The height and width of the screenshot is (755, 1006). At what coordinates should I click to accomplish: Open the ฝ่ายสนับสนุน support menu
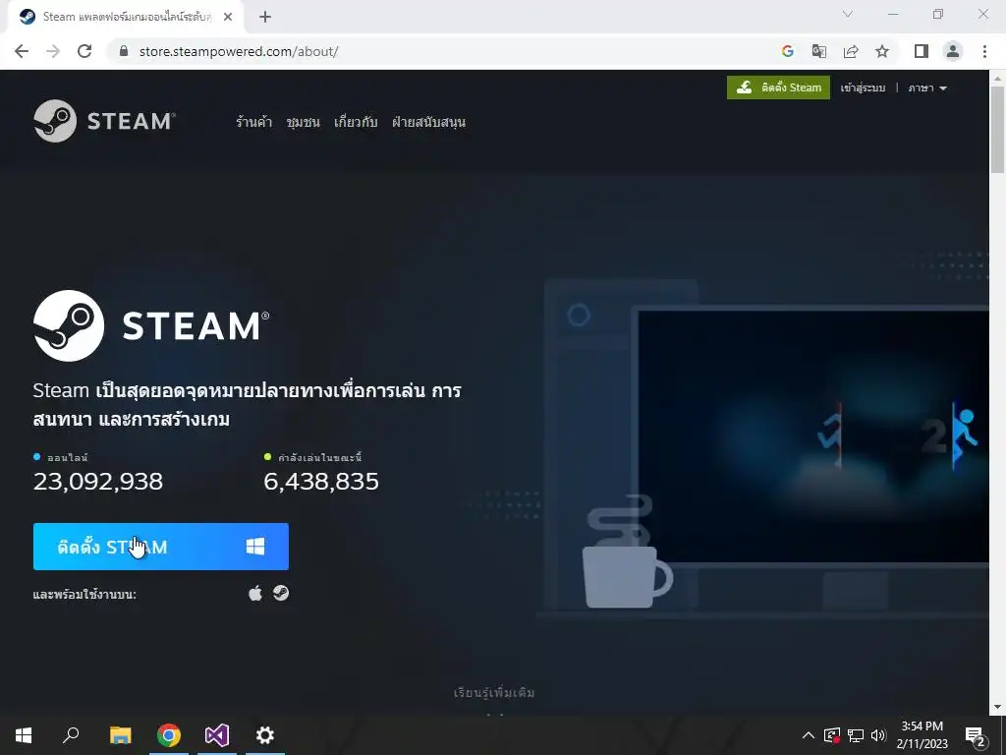[x=428, y=122]
